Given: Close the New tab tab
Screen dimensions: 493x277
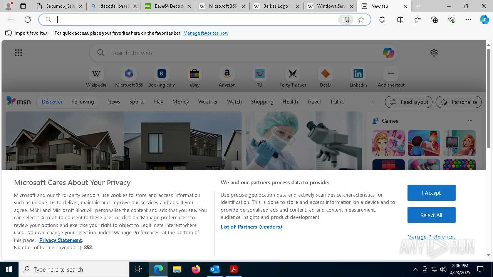Looking at the screenshot, I should point(405,6).
